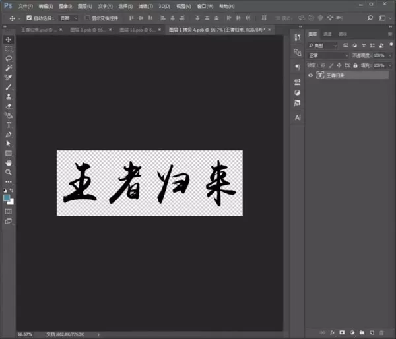This screenshot has width=396, height=339.
Task: Open the 文件(F) menu
Action: point(26,6)
